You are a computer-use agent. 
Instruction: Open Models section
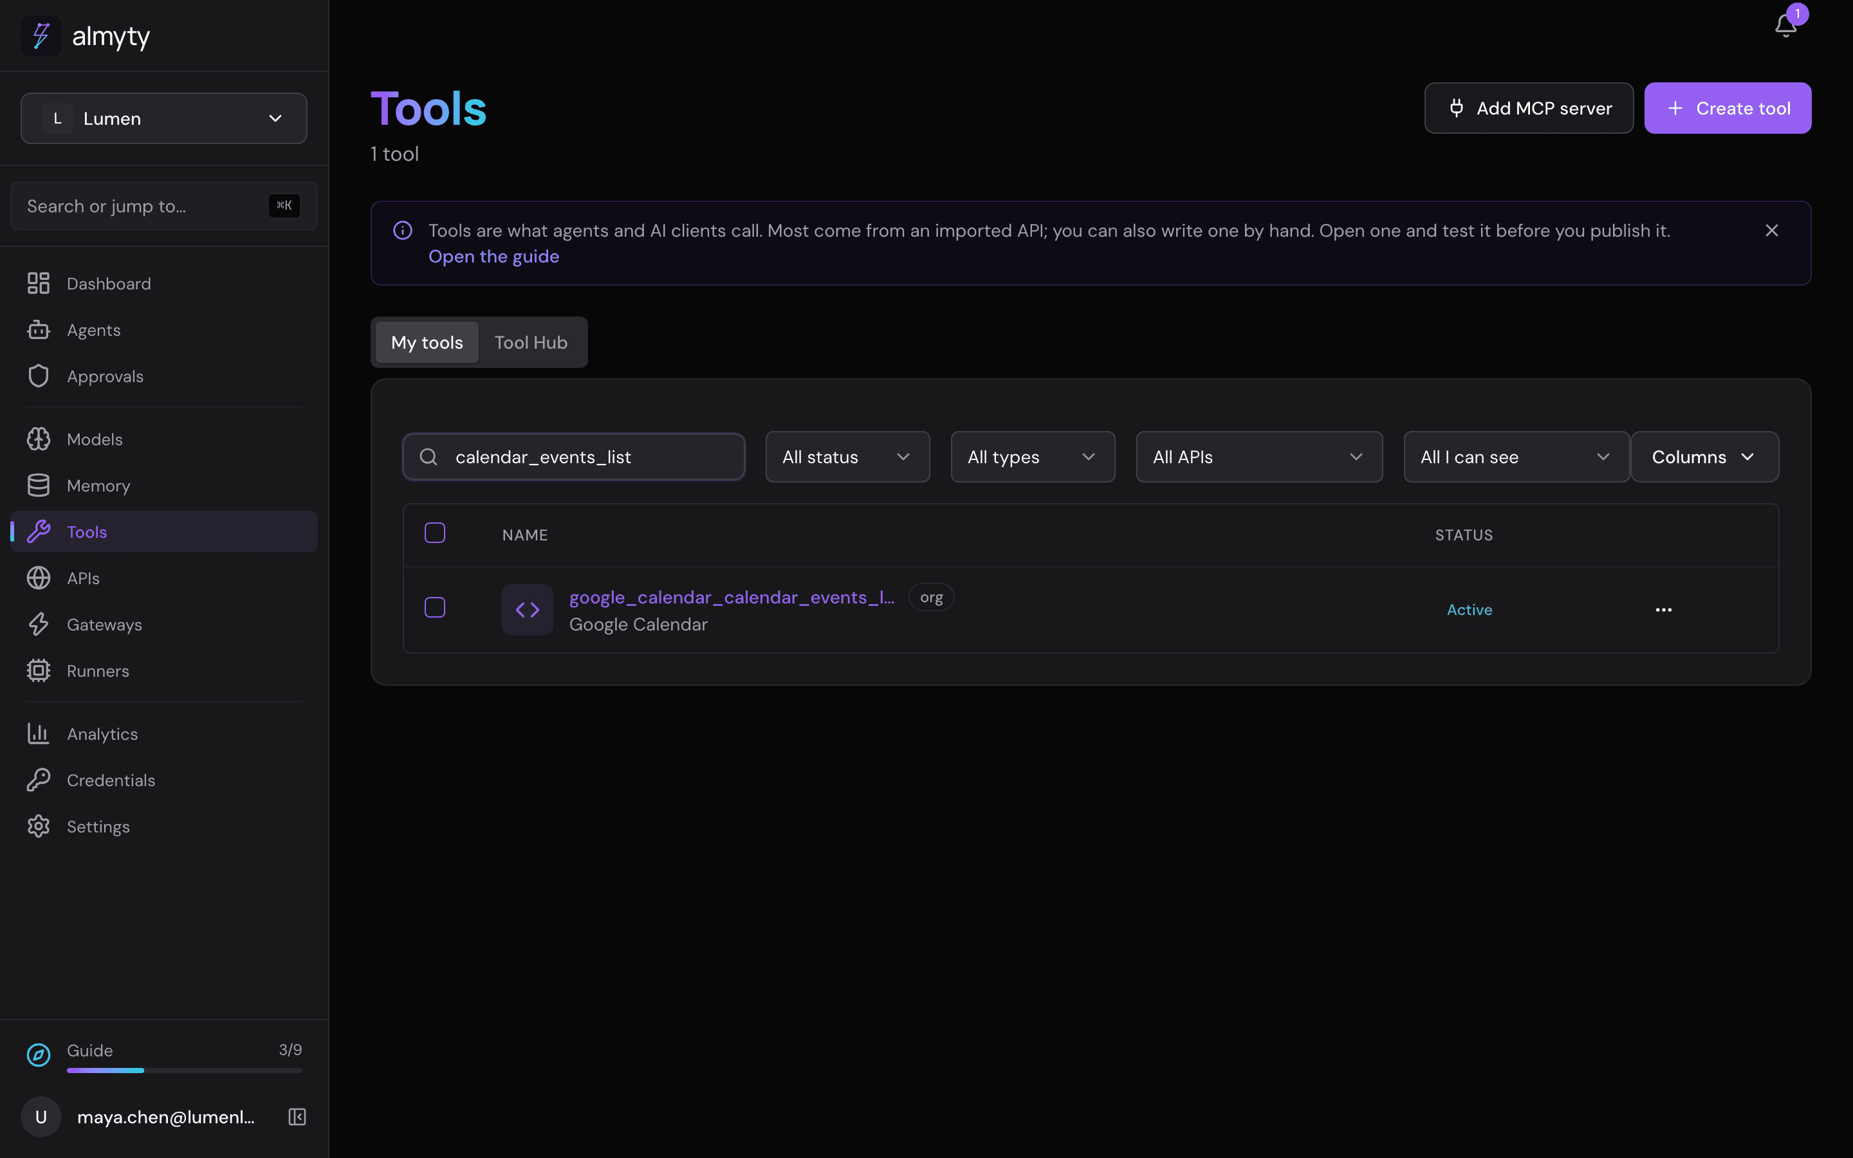(164, 439)
